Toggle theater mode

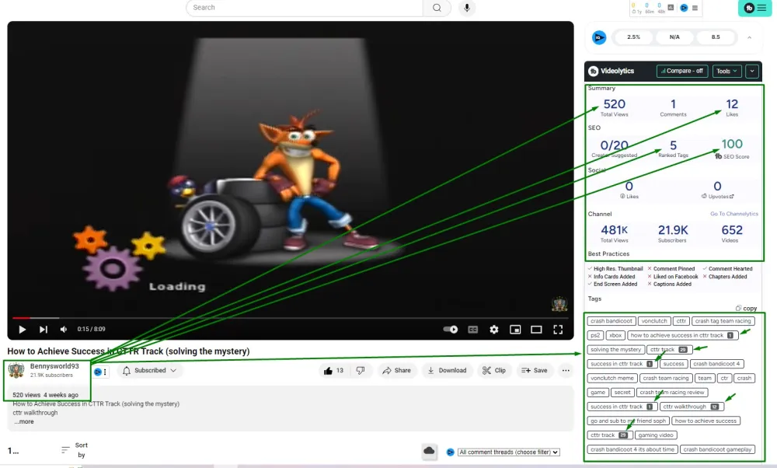(536, 329)
